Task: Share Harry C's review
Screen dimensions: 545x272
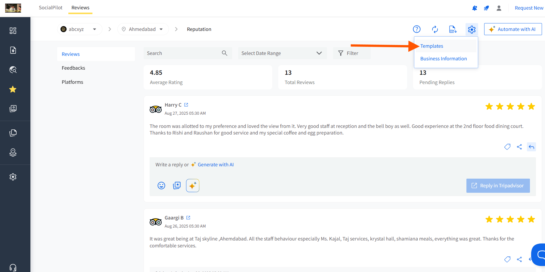Action: tap(519, 147)
